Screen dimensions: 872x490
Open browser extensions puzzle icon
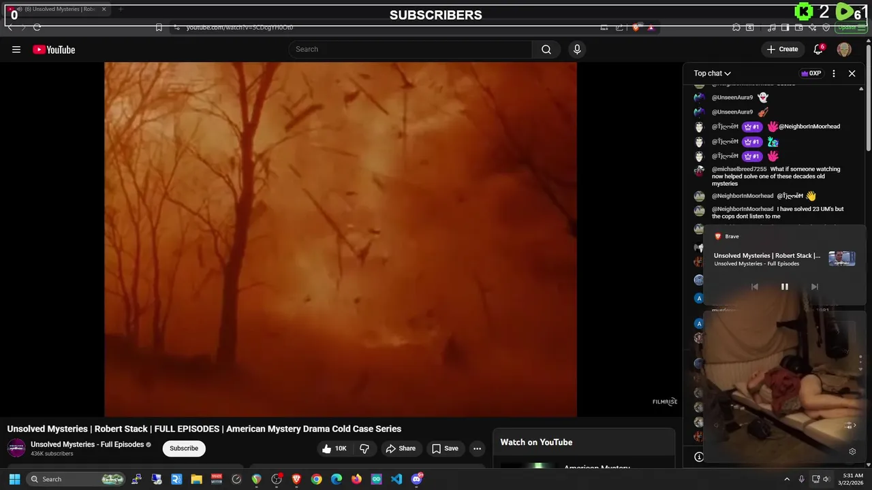pyautogui.click(x=736, y=27)
